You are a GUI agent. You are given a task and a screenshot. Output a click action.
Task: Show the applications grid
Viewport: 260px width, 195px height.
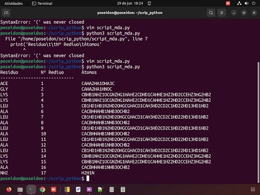tap(253, 190)
